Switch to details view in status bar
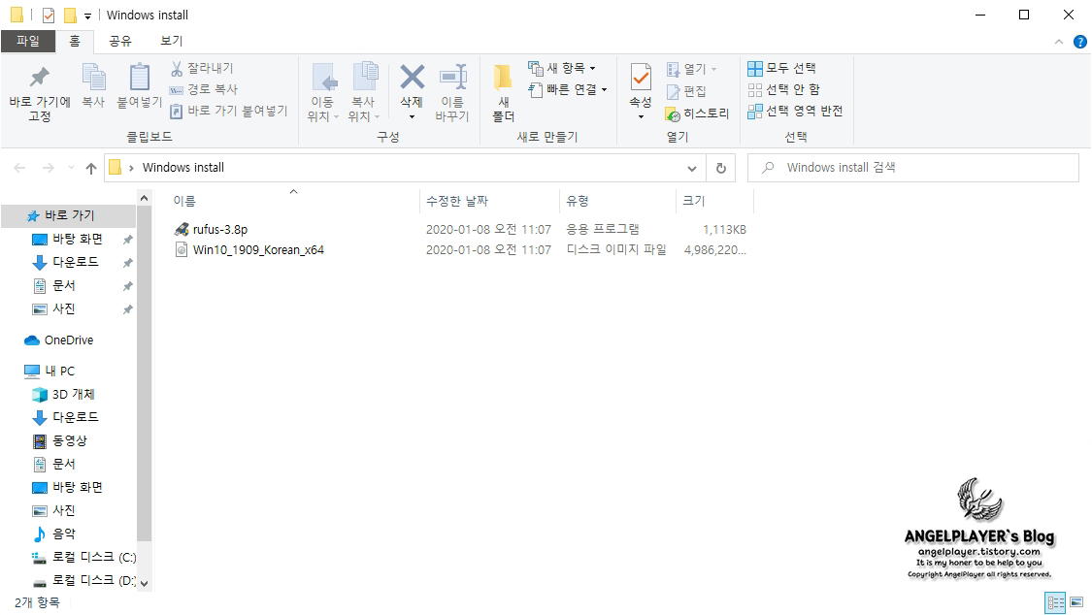 tap(1056, 602)
